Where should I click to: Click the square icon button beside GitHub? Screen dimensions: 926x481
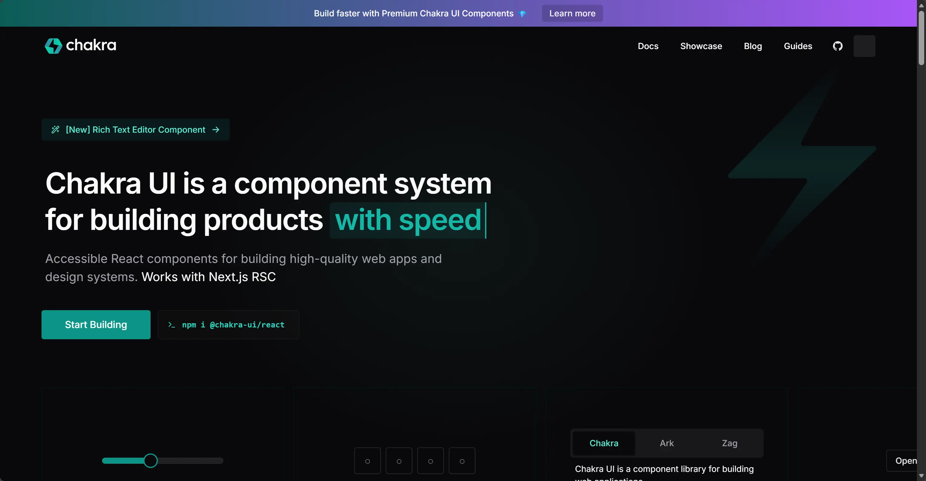coord(864,46)
